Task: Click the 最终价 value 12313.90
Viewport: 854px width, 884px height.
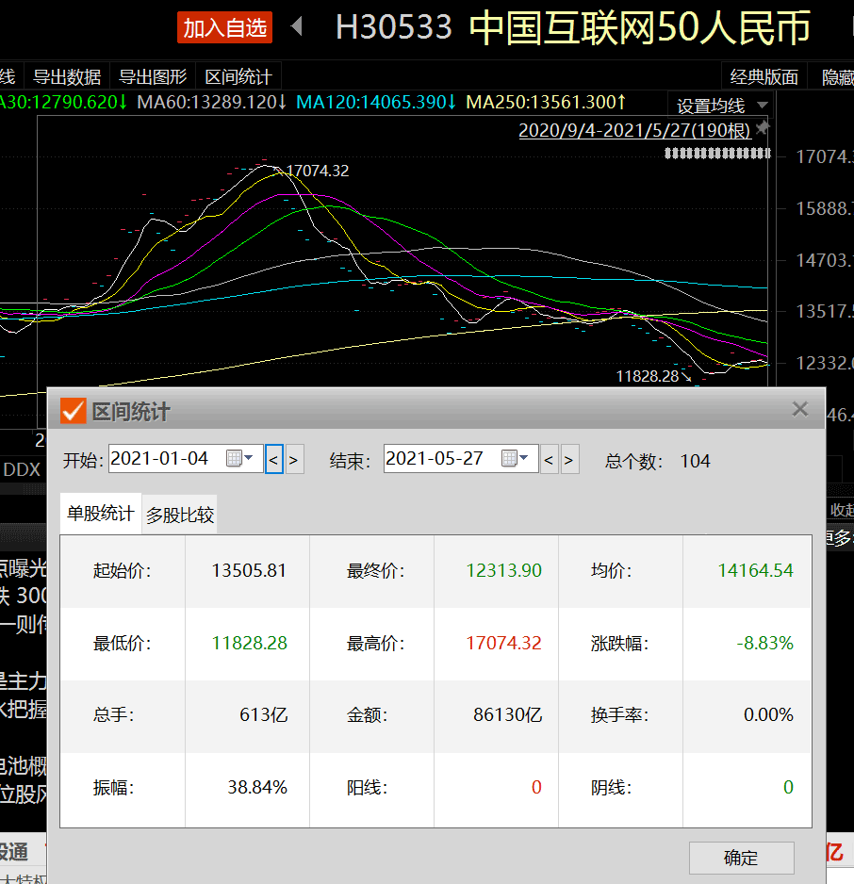Action: (x=503, y=570)
